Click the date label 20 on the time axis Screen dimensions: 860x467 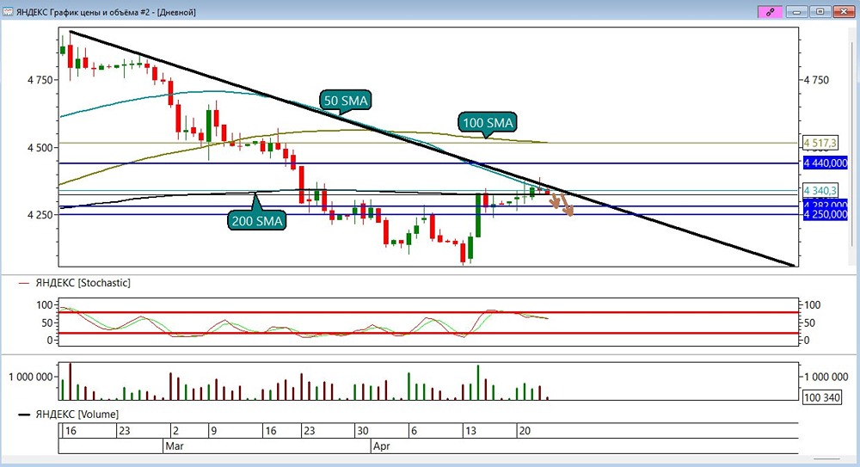(525, 431)
